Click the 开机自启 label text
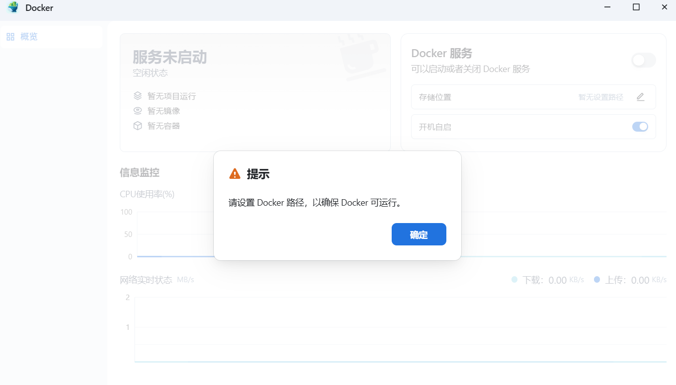Image resolution: width=676 pixels, height=385 pixels. 435,127
